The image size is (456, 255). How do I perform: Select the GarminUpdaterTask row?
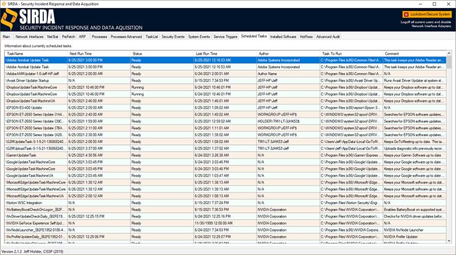(x=225, y=155)
